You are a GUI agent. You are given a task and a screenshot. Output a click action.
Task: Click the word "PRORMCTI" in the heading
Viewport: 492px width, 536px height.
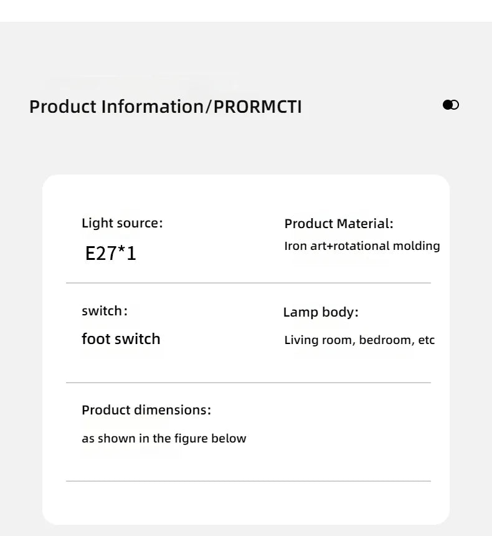coord(258,107)
